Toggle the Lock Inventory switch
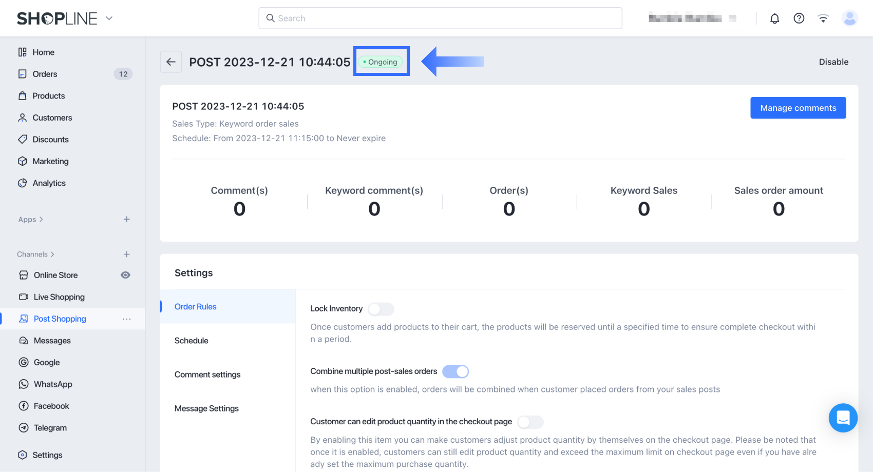The image size is (873, 472). tap(381, 309)
